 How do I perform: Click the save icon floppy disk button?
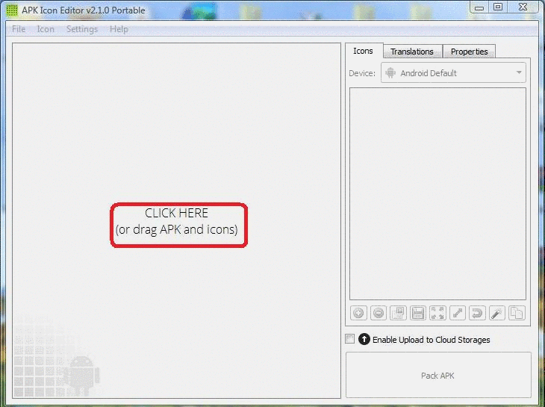tap(418, 313)
